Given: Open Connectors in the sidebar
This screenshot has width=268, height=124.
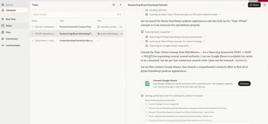Looking at the screenshot, I should [3, 39].
